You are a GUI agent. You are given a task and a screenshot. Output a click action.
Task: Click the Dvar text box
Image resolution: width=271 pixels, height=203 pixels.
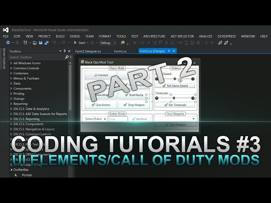[118, 119]
